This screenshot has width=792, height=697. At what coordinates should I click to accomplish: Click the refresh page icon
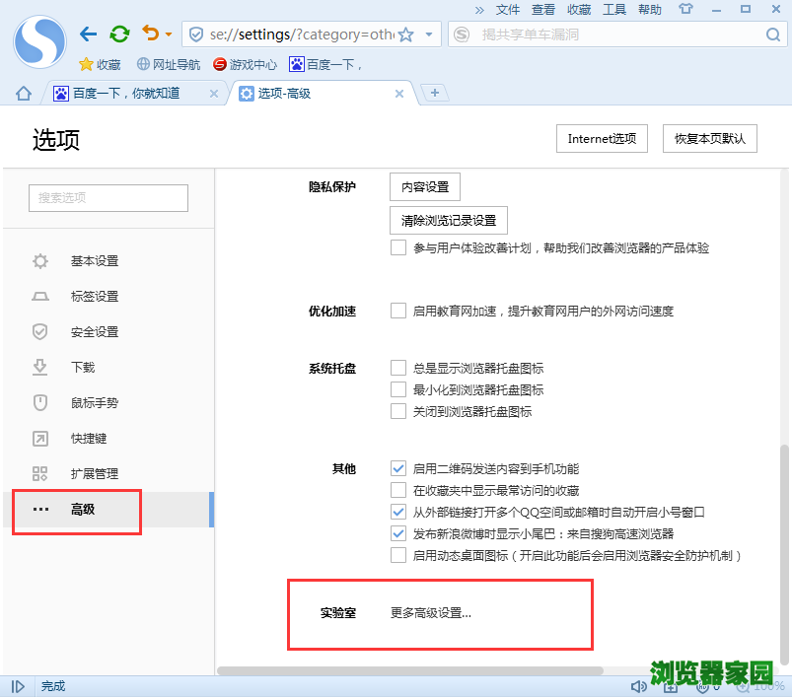pyautogui.click(x=118, y=33)
